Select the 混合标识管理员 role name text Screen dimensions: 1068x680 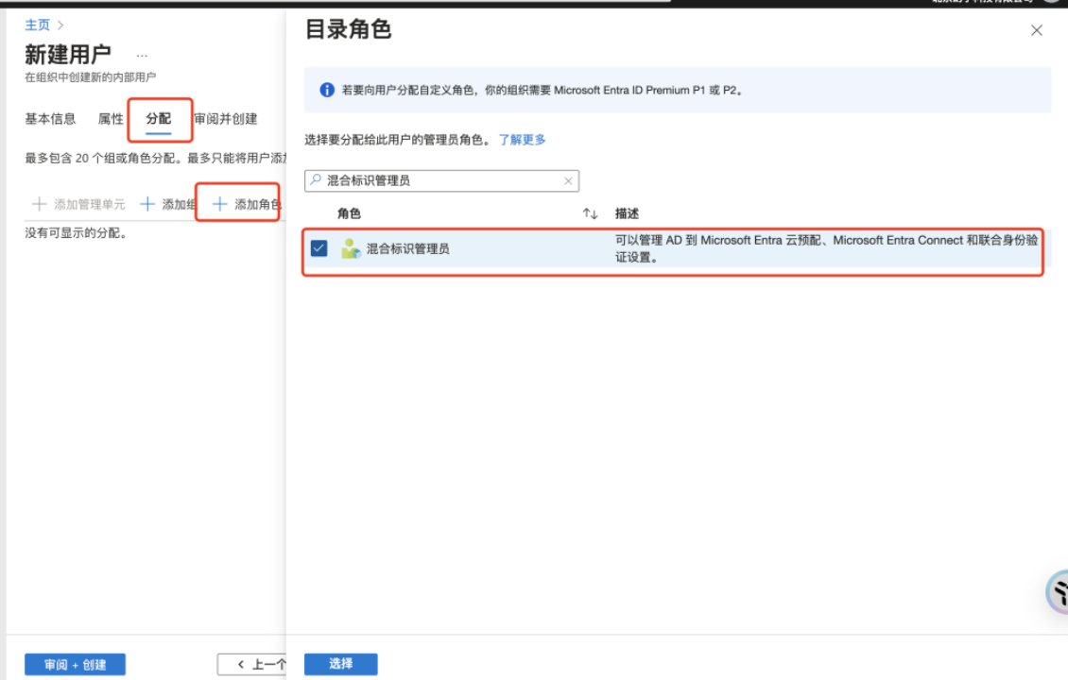(x=408, y=248)
